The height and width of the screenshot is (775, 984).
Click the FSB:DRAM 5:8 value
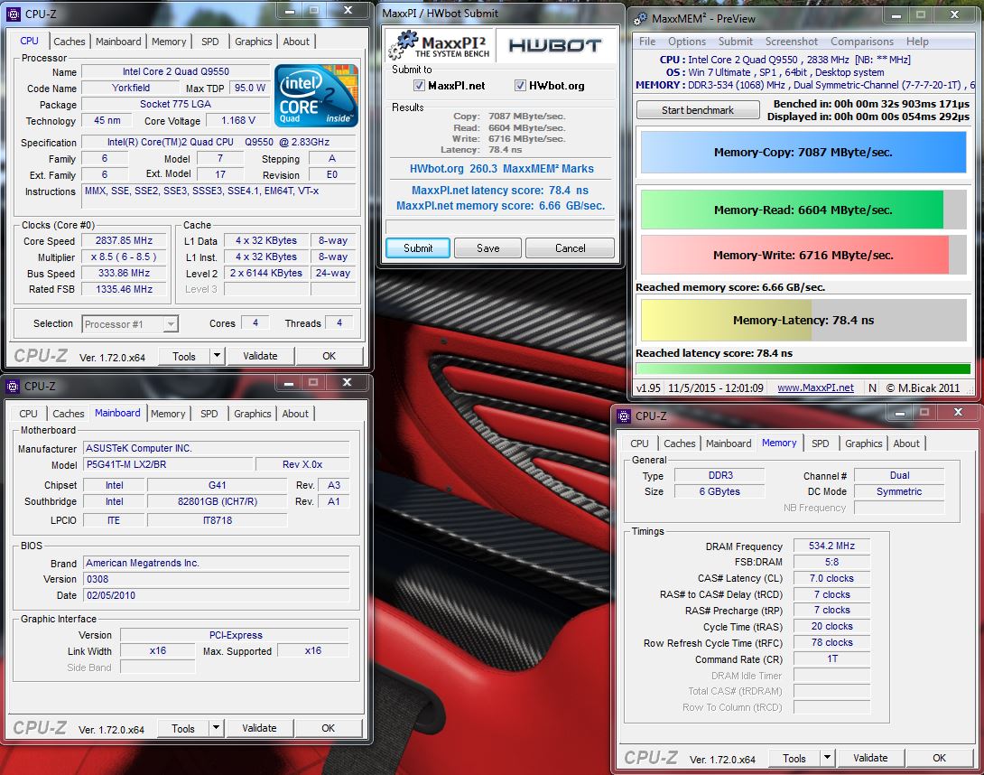pos(831,562)
